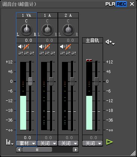
Task: Click the pan value field on track 1 A
Action: coord(47,40)
